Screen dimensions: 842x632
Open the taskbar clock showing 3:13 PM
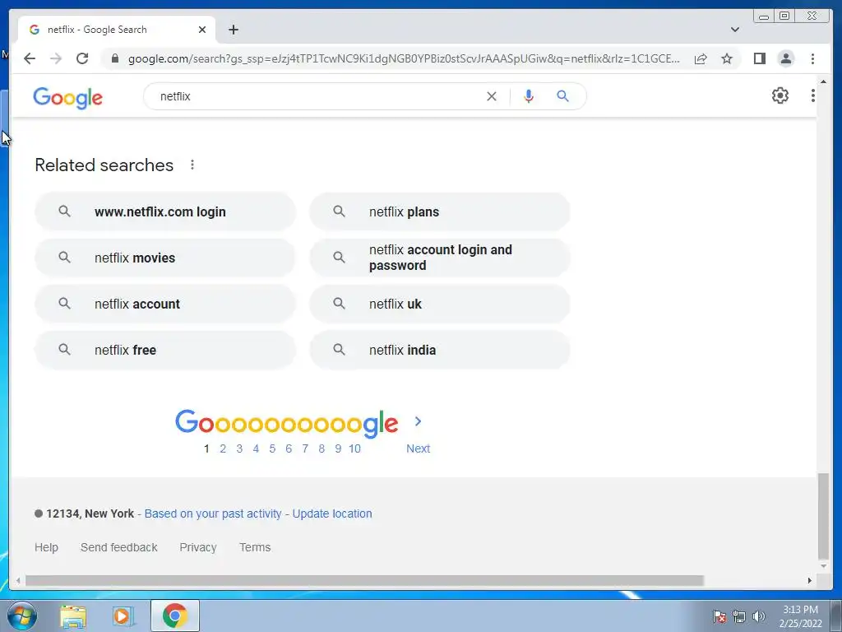tap(800, 616)
